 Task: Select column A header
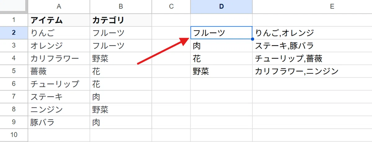point(59,7)
